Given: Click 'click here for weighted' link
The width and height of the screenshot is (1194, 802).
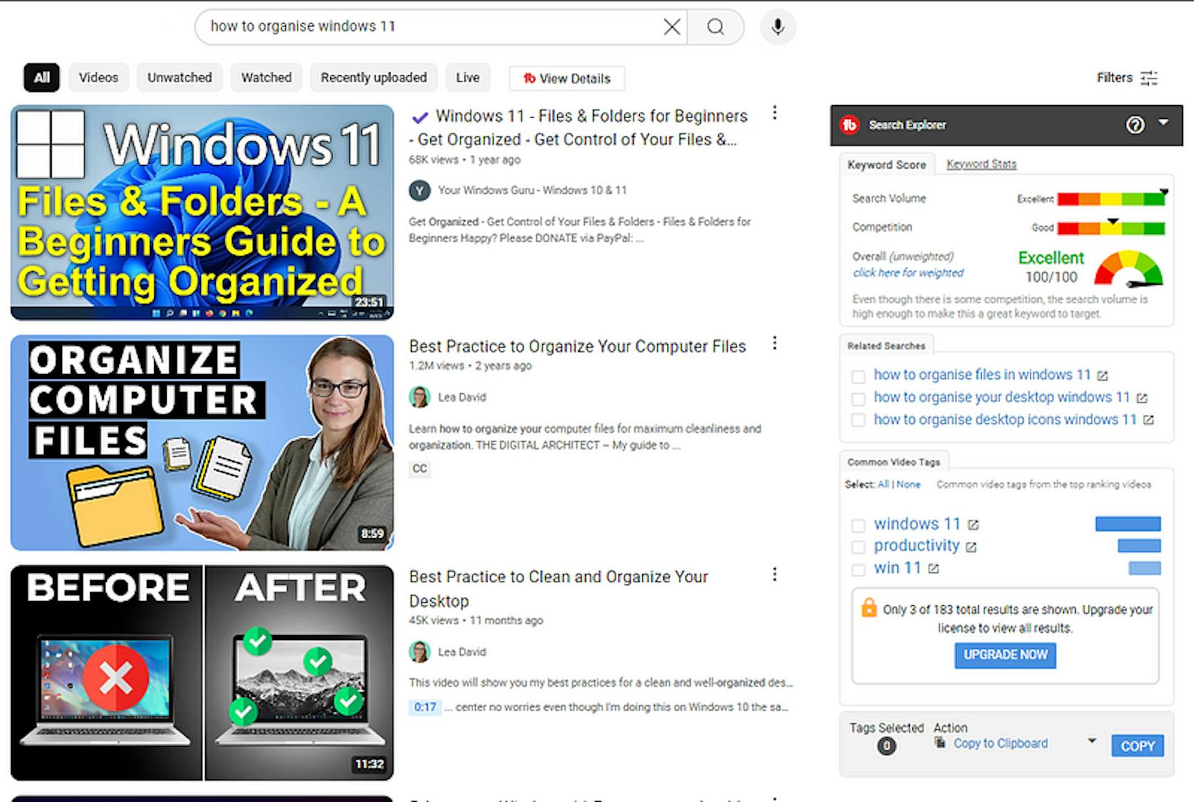Looking at the screenshot, I should (x=908, y=273).
